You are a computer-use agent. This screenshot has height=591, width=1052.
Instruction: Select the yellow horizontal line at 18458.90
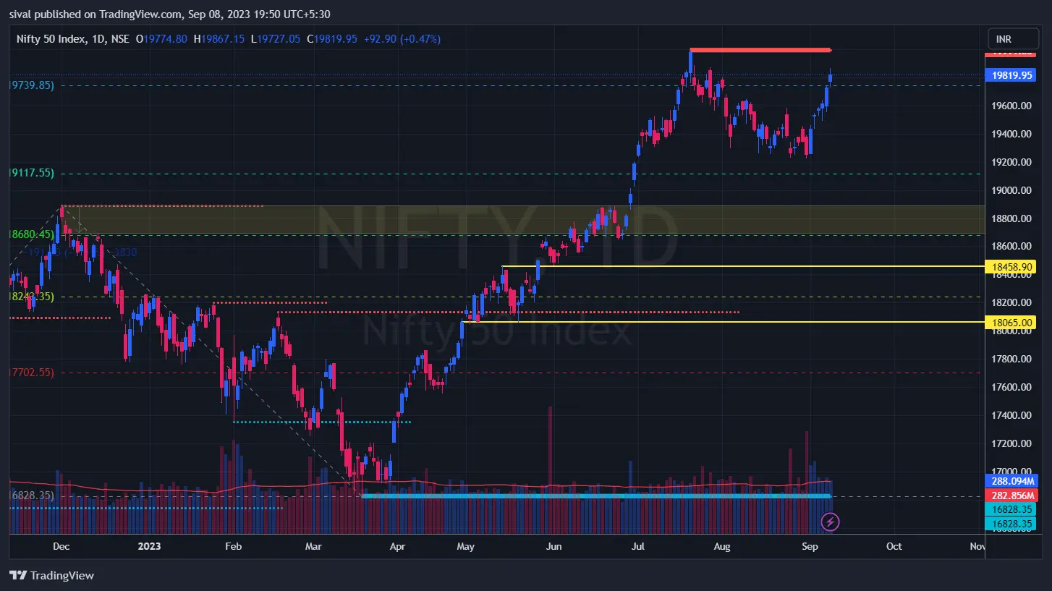pyautogui.click(x=744, y=266)
